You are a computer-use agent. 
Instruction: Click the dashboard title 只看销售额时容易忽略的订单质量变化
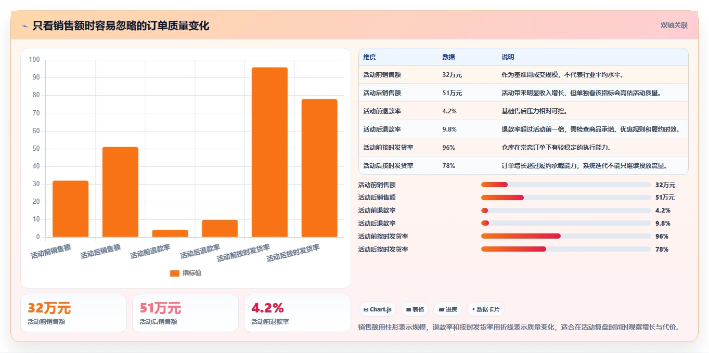121,25
